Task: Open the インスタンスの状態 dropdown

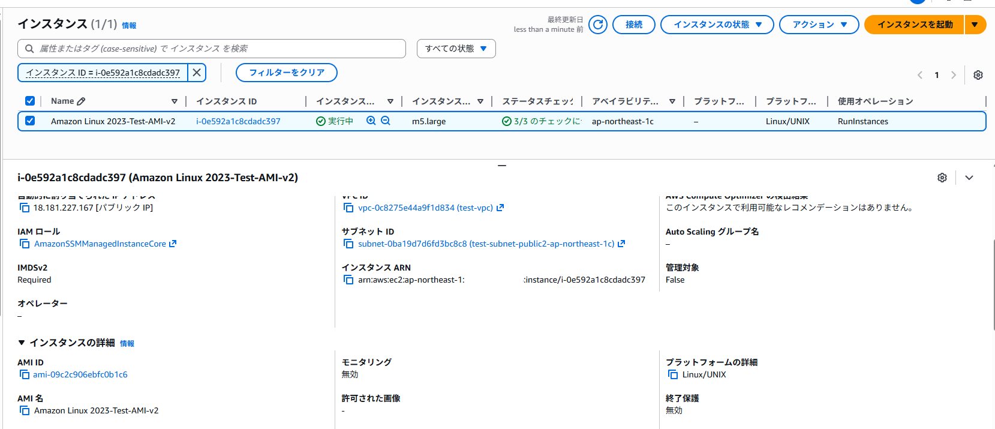Action: 717,25
